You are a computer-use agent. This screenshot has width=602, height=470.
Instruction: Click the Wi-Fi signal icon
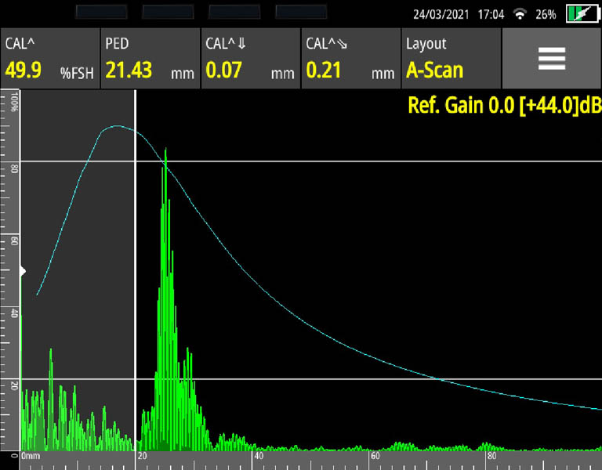[520, 14]
